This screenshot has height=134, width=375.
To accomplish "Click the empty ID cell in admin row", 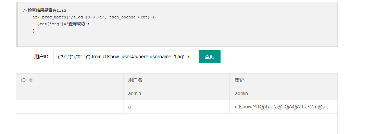I will [70, 93].
